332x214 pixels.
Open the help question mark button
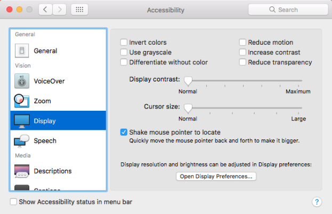click(x=317, y=202)
